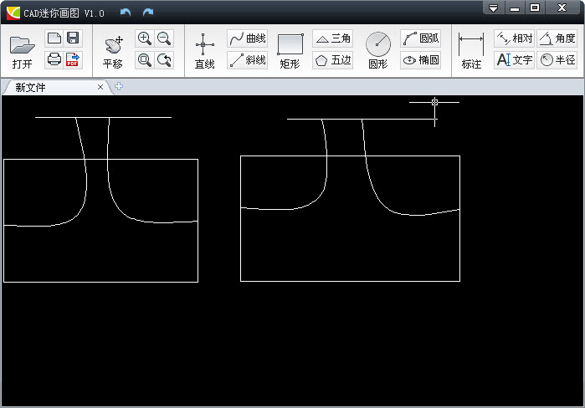Undo the last action in title bar

click(126, 12)
